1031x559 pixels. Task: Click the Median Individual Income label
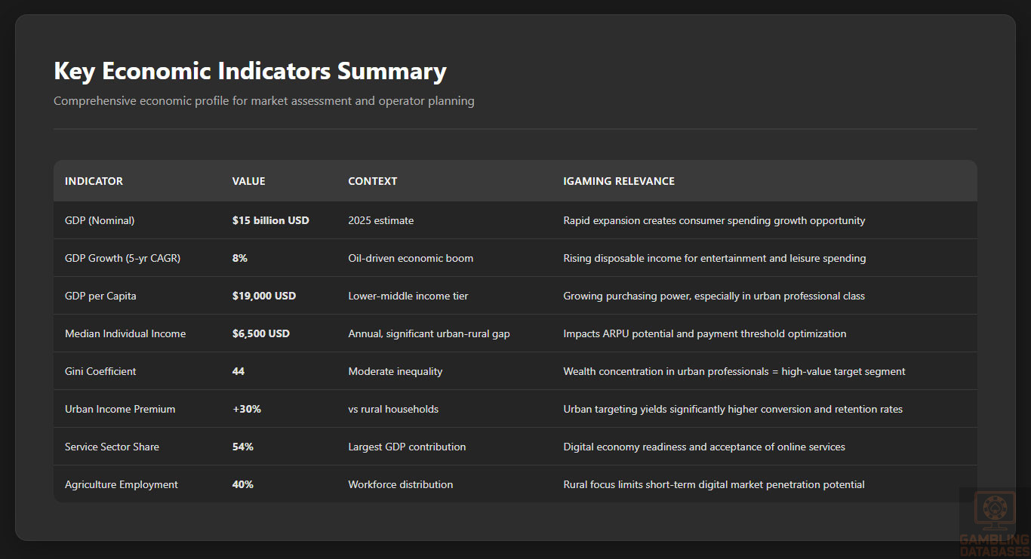(x=125, y=334)
